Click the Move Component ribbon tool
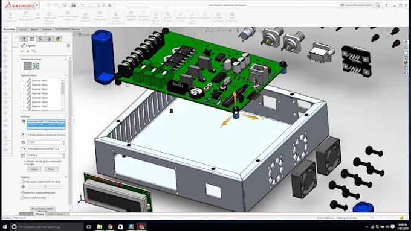The width and height of the screenshot is (411, 231). click(100, 17)
